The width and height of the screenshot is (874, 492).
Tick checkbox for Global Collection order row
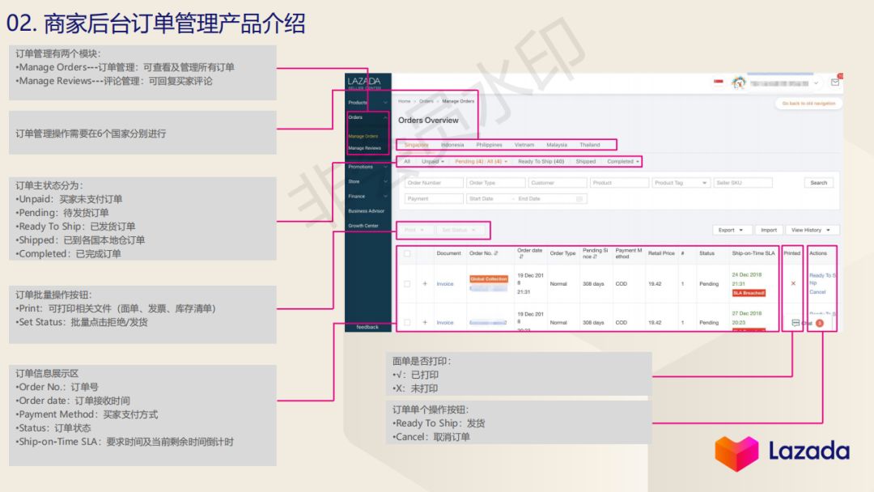407,283
